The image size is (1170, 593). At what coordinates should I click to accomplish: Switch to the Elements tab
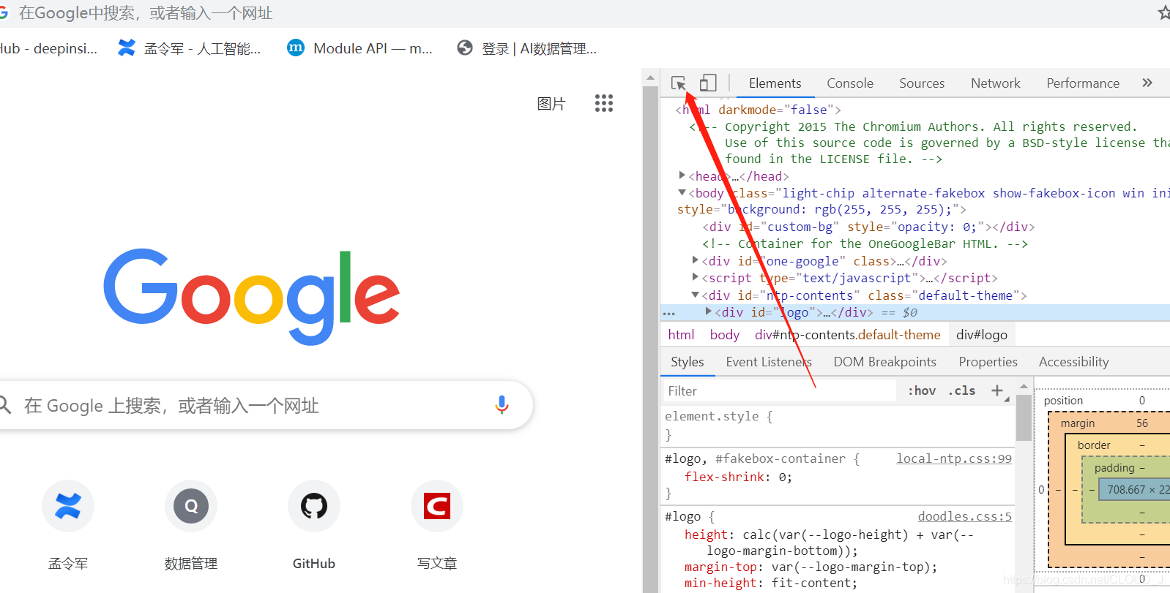pos(775,83)
